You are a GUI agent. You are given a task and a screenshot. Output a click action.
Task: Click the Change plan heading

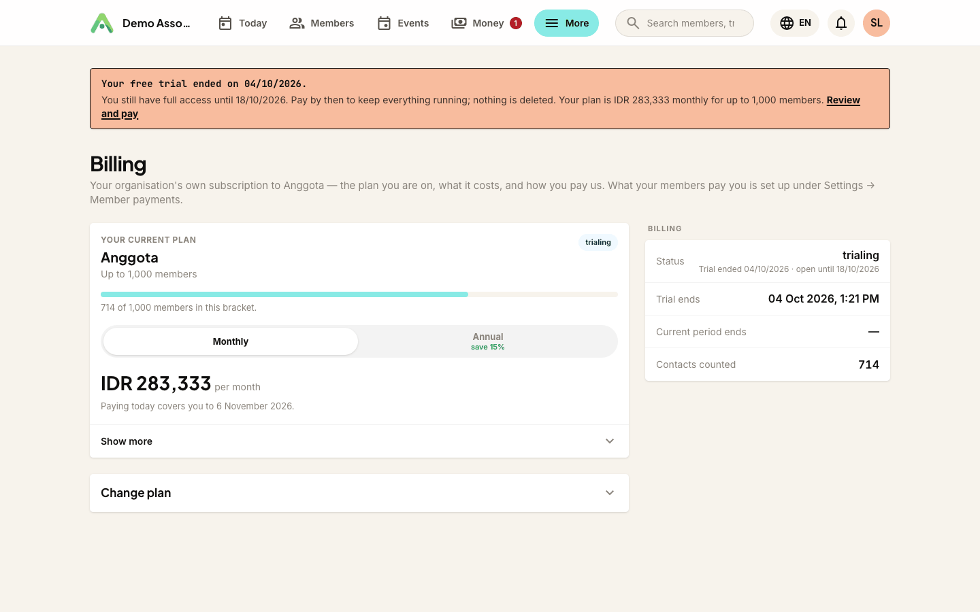[136, 493]
